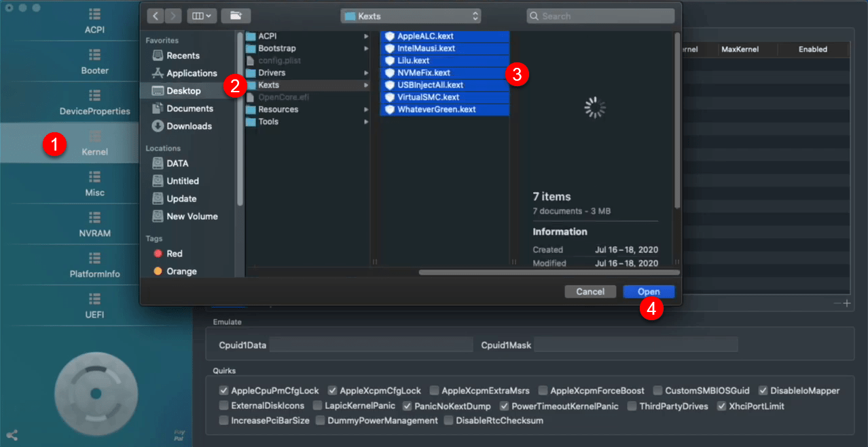
Task: Select the IntelMausi.kext file
Action: pos(445,48)
